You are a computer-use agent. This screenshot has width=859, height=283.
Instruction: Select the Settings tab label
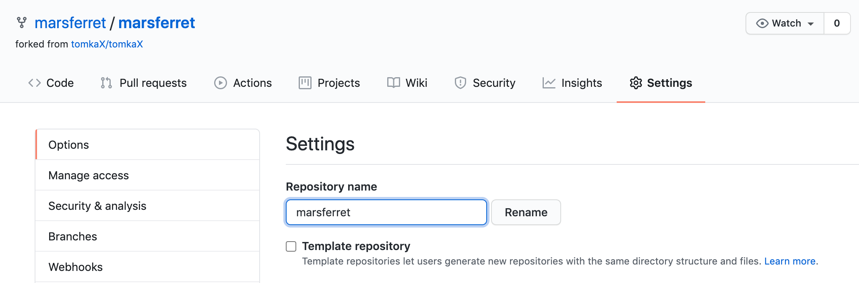pos(669,83)
